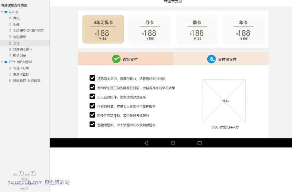Select the 3年无忧卡 card
The width and height of the screenshot is (292, 192).
click(103, 29)
